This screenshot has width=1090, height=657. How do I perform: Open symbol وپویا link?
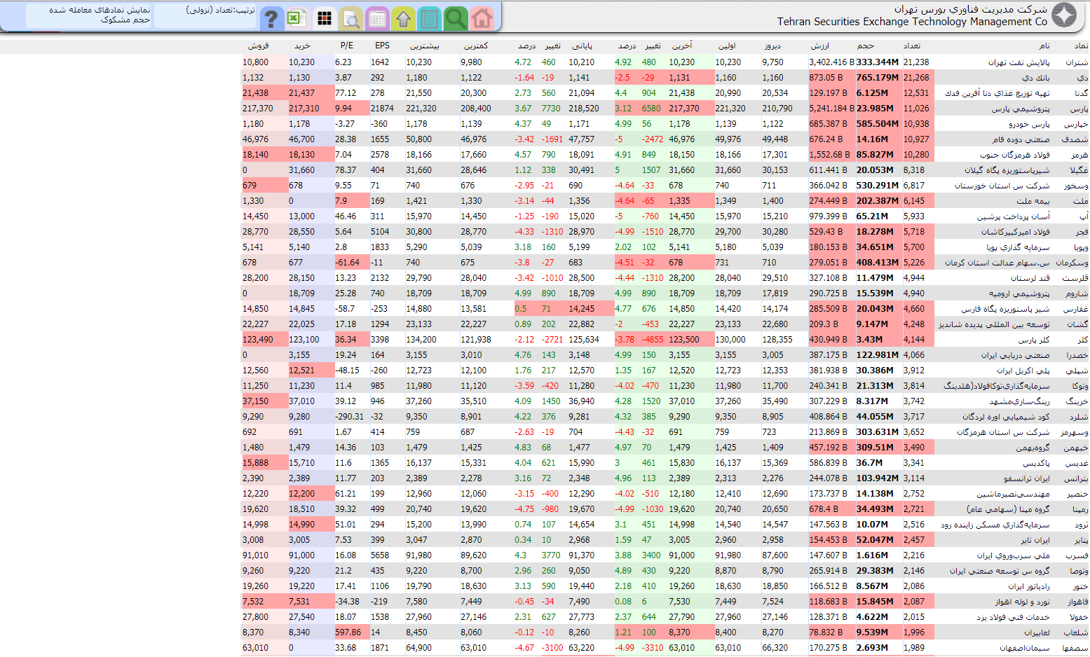[x=1081, y=247]
